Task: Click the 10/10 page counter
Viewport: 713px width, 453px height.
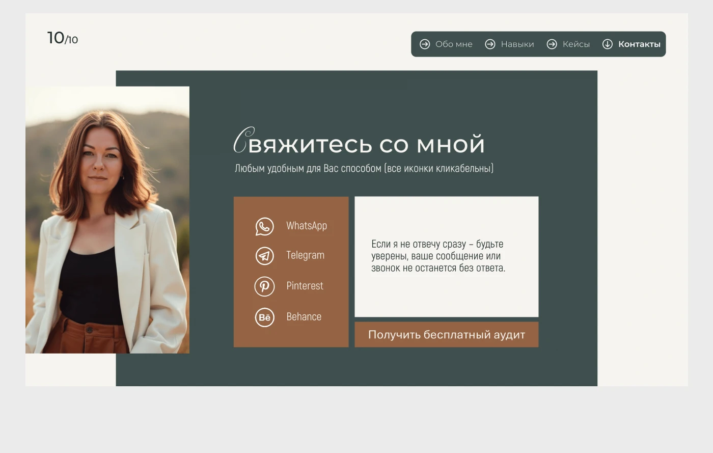Action: [x=63, y=38]
